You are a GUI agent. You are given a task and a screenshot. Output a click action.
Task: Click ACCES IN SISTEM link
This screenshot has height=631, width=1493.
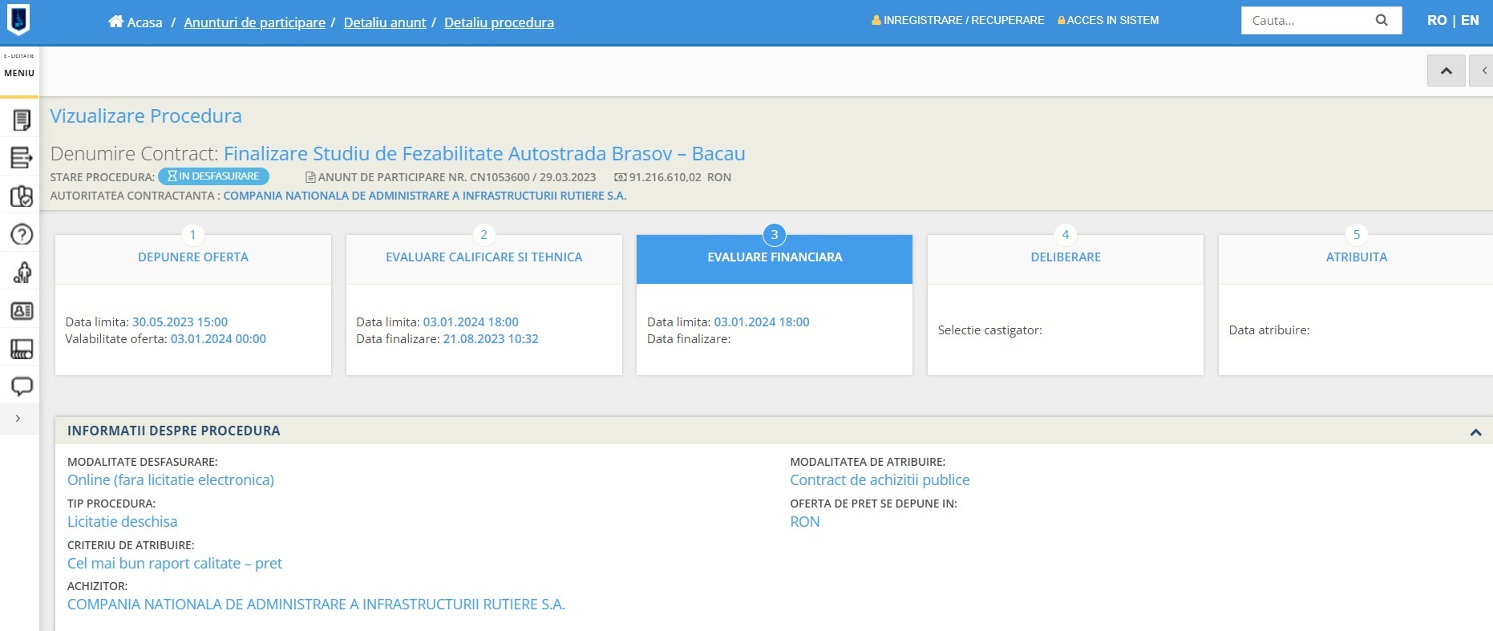(x=1113, y=20)
